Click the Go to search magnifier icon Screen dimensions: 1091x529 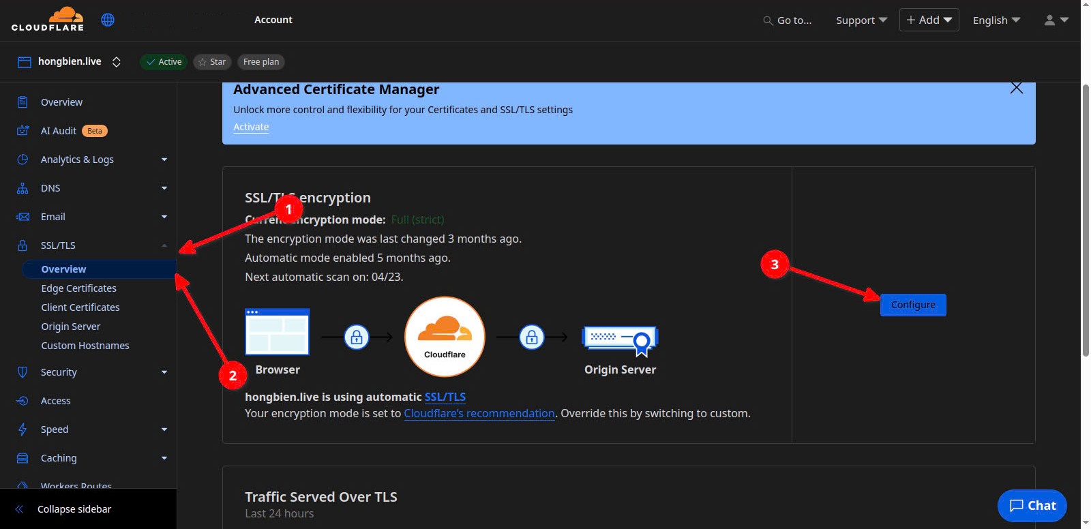[x=768, y=20]
